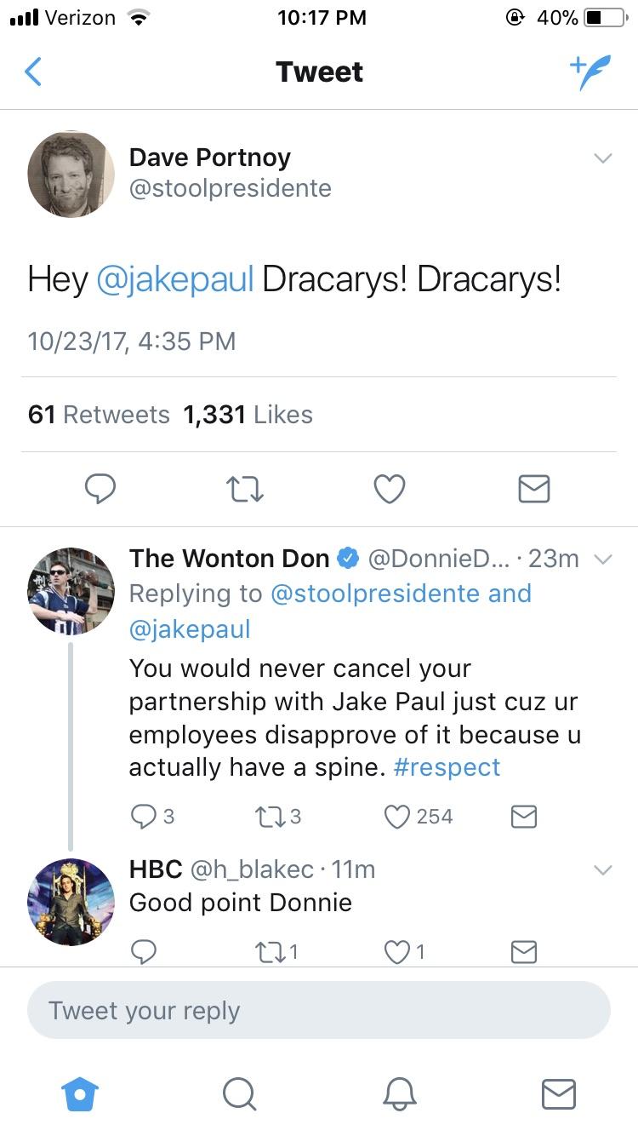Compose a new tweet with the feather icon

tap(590, 72)
